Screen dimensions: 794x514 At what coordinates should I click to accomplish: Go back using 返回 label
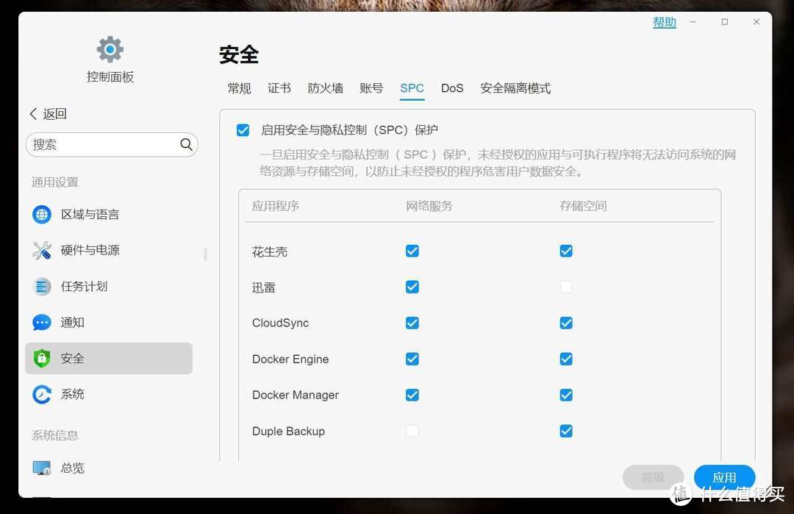pyautogui.click(x=54, y=114)
